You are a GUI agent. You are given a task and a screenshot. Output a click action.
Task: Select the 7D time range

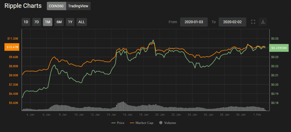[x=37, y=22]
